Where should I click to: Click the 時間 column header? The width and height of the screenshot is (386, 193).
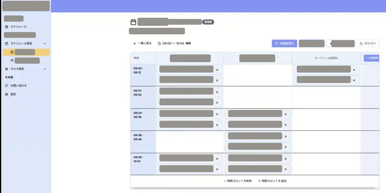click(143, 58)
